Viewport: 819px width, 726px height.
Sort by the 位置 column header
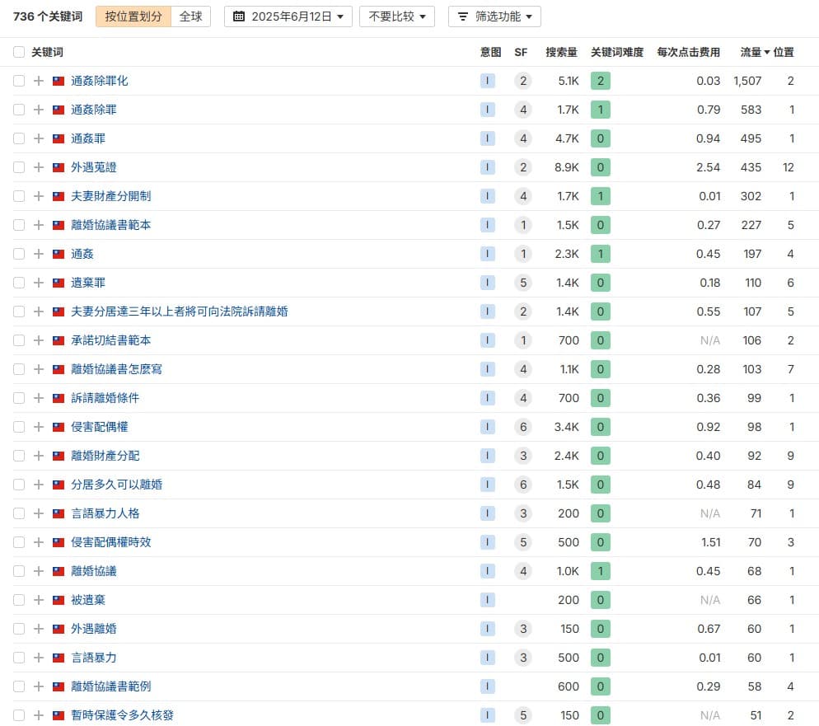(784, 52)
